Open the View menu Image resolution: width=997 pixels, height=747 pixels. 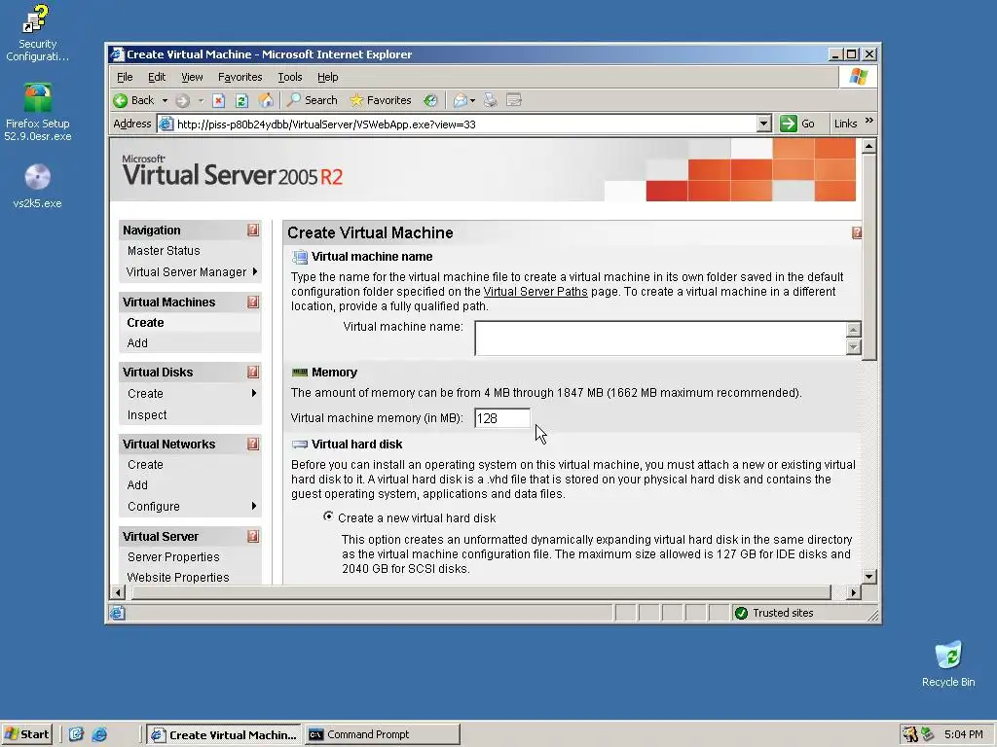tap(192, 77)
